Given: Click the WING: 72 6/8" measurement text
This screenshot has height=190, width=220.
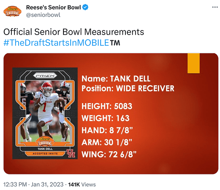Looking at the screenshot, I should 109,154.
